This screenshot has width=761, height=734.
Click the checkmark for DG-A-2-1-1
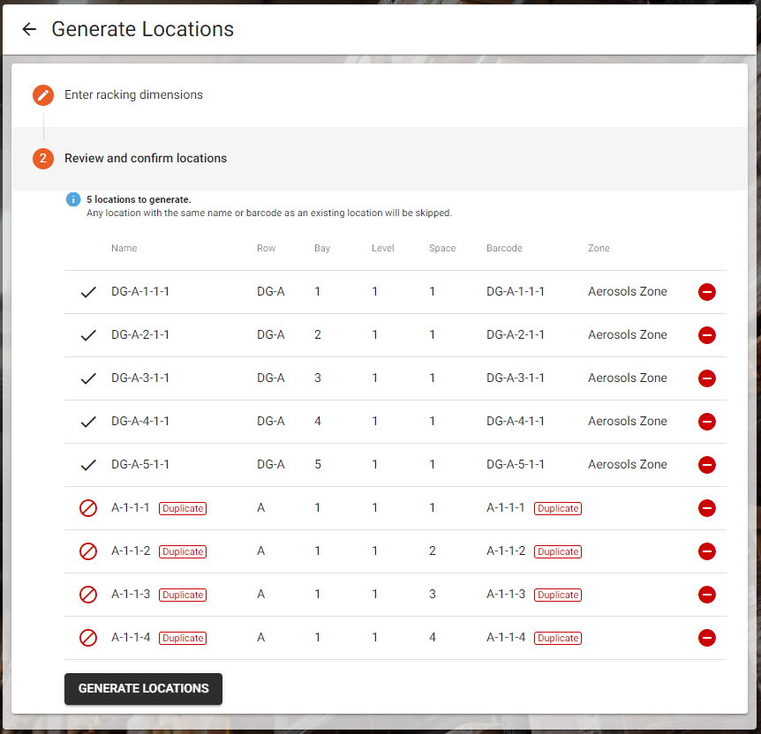pos(88,335)
